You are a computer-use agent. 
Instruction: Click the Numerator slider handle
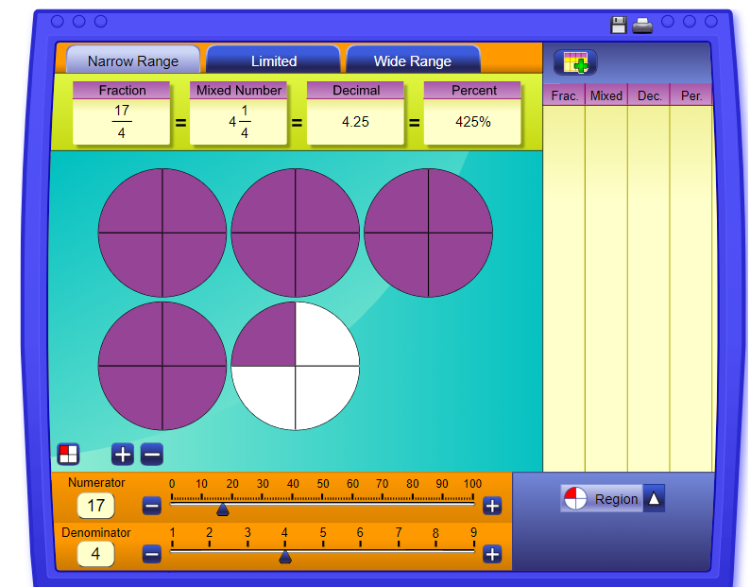click(223, 509)
